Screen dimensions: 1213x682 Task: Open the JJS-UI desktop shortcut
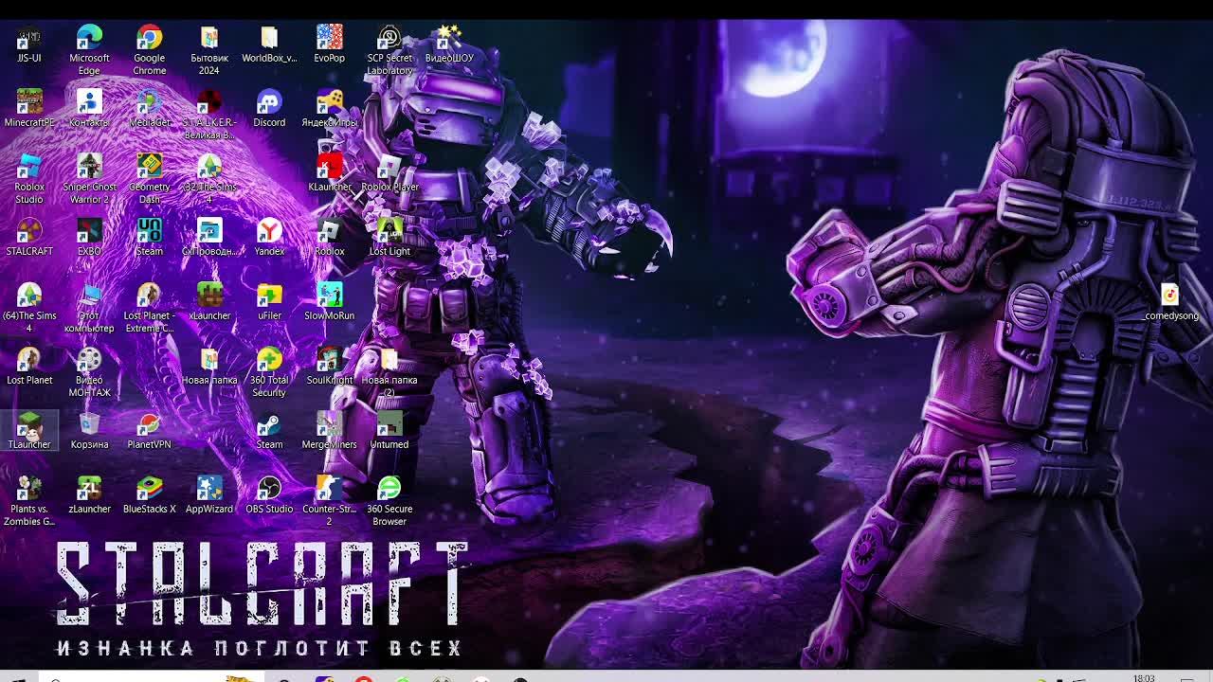(x=29, y=45)
